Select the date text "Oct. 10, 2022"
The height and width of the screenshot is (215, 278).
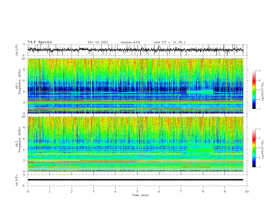point(98,42)
